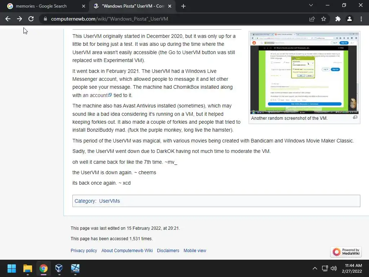369x277 pixels.
Task: Open the Privacy policy link
Action: tap(84, 251)
